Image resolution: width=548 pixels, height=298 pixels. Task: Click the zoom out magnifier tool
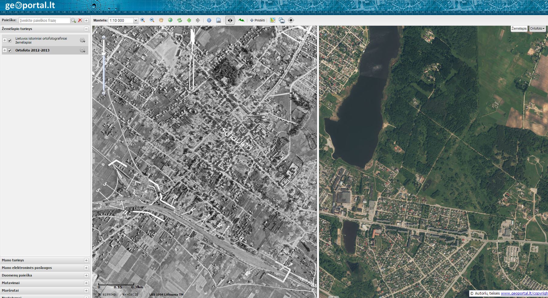(x=152, y=20)
